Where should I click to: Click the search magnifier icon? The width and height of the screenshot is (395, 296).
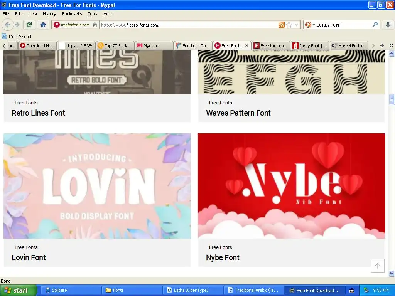(x=375, y=24)
